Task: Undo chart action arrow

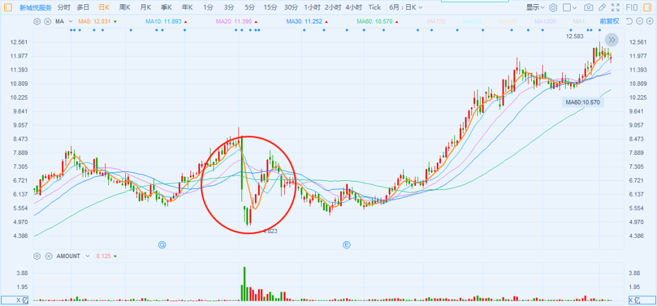Action: coord(628,21)
